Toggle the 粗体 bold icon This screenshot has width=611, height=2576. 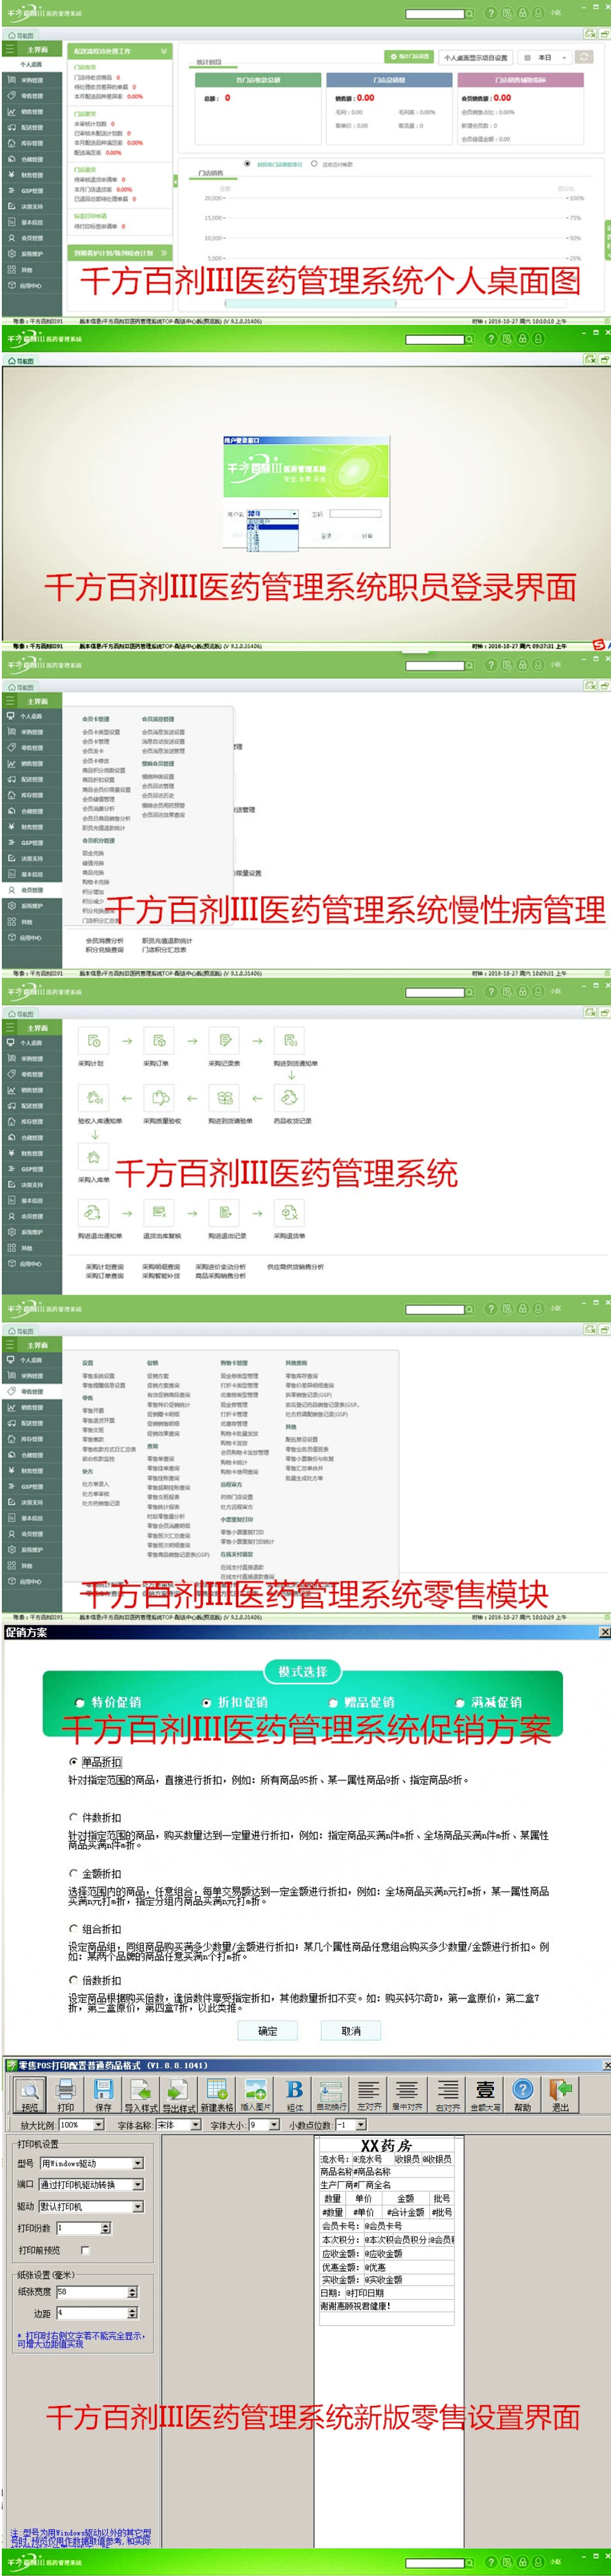point(294,2094)
